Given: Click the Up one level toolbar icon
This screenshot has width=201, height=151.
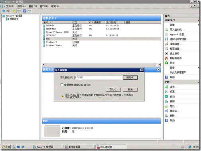Looking at the screenshot, I should point(14,11).
